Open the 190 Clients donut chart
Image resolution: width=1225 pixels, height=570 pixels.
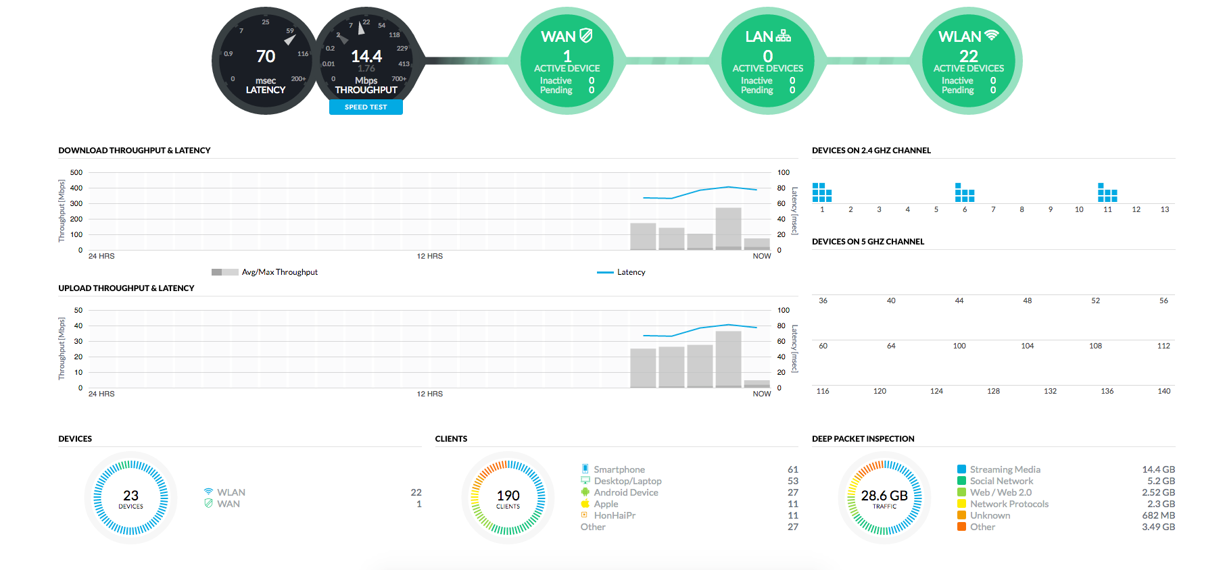coord(508,498)
